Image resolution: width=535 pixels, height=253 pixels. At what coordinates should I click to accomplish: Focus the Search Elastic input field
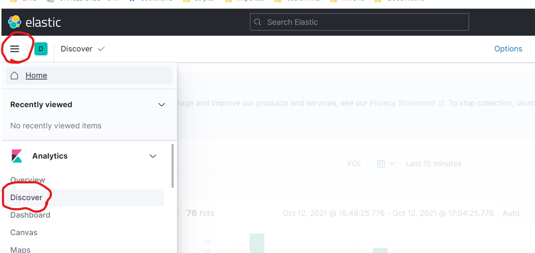pyautogui.click(x=359, y=22)
